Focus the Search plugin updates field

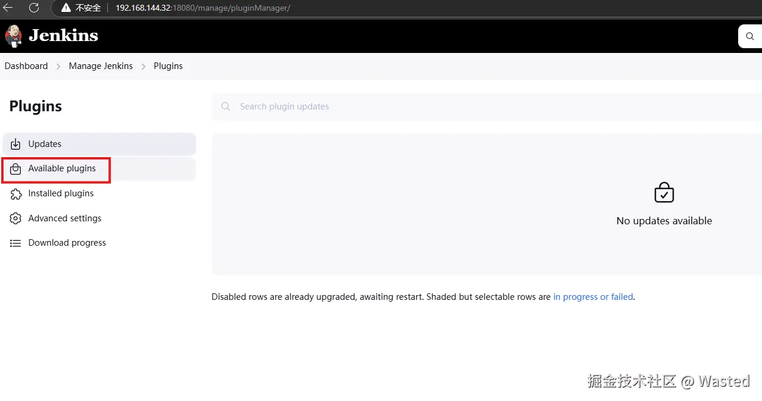click(487, 106)
